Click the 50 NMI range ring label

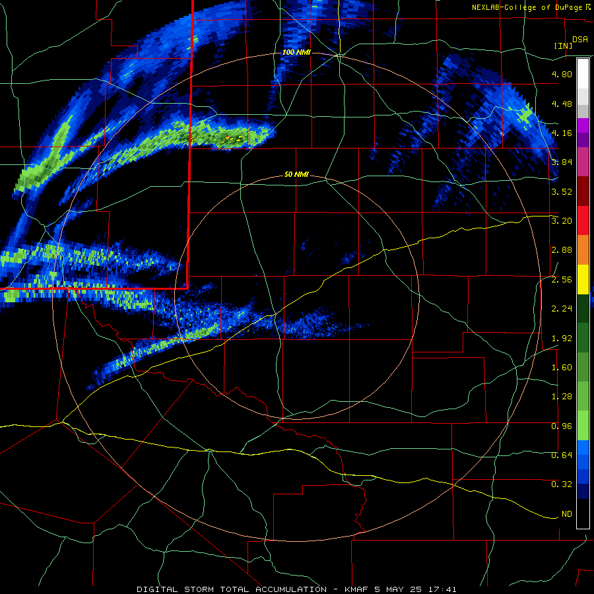pos(296,175)
